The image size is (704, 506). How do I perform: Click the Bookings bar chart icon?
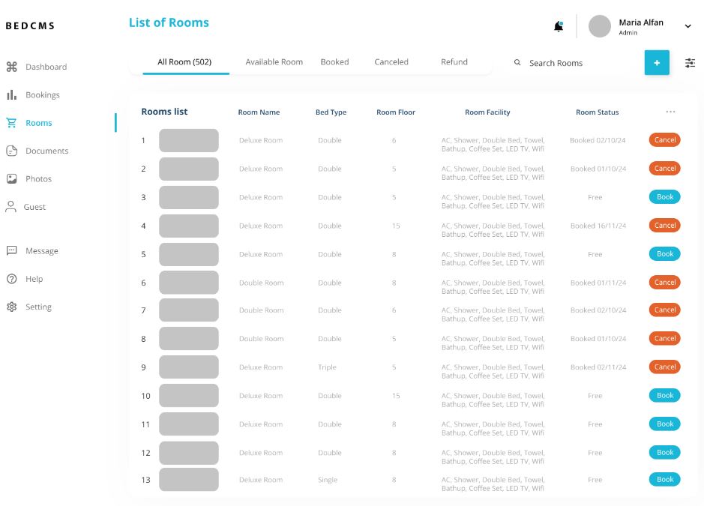[x=11, y=95]
